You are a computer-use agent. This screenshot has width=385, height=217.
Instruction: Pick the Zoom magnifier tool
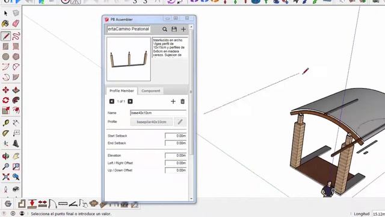click(5, 166)
